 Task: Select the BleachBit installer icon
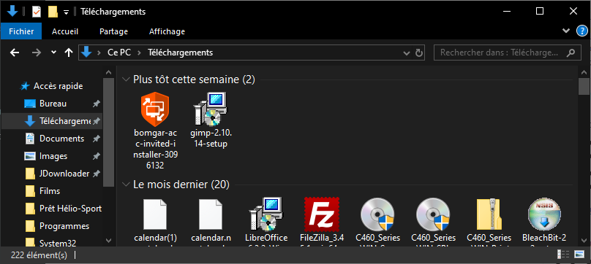544,214
